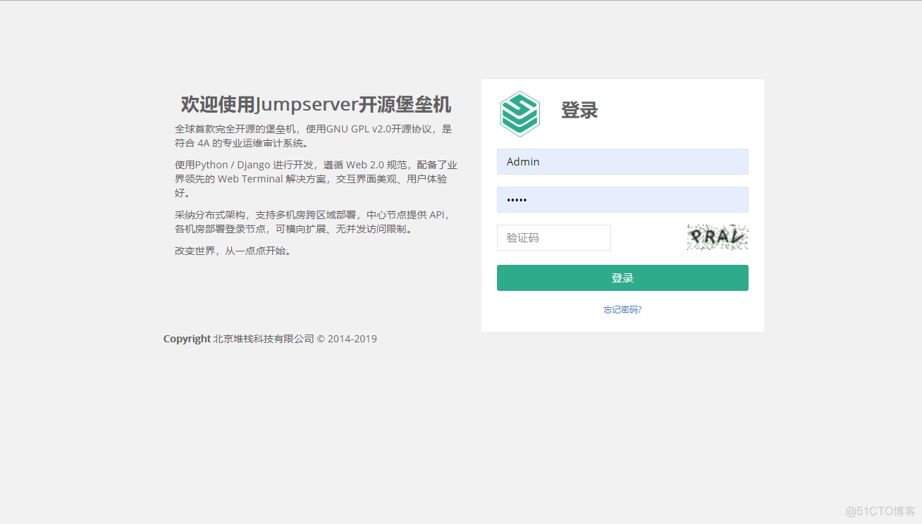Click the paragraph beginning 采纳分布式架构

click(312, 222)
